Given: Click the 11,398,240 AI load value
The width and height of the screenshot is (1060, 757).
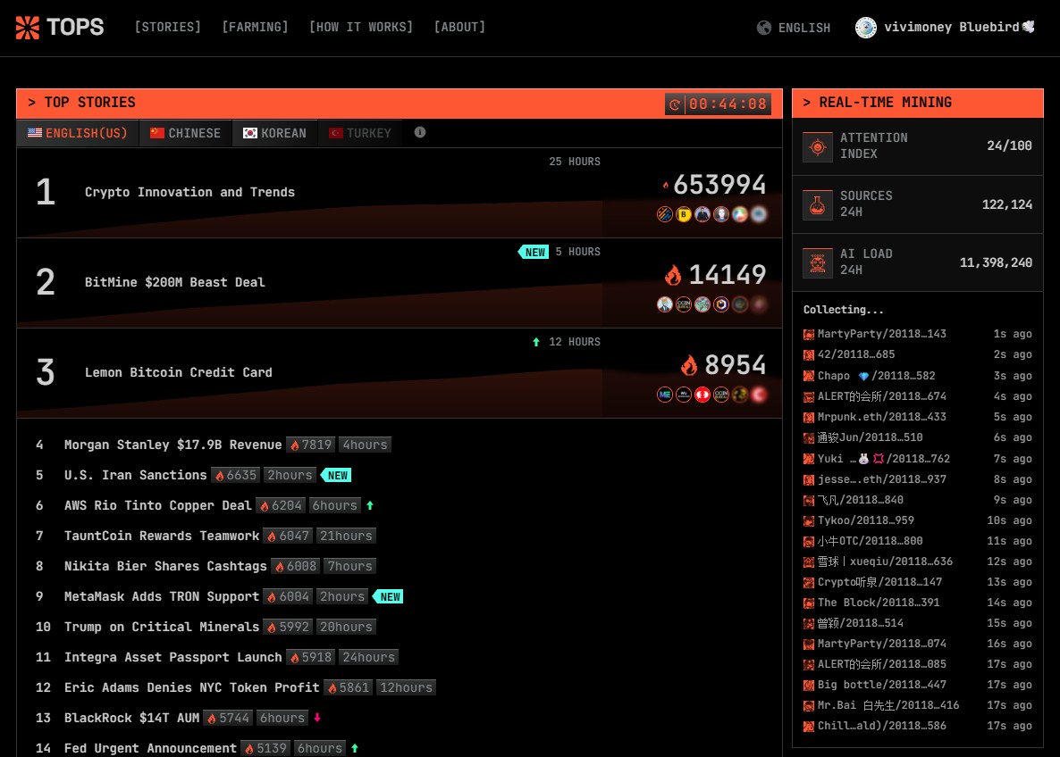Looking at the screenshot, I should (996, 262).
